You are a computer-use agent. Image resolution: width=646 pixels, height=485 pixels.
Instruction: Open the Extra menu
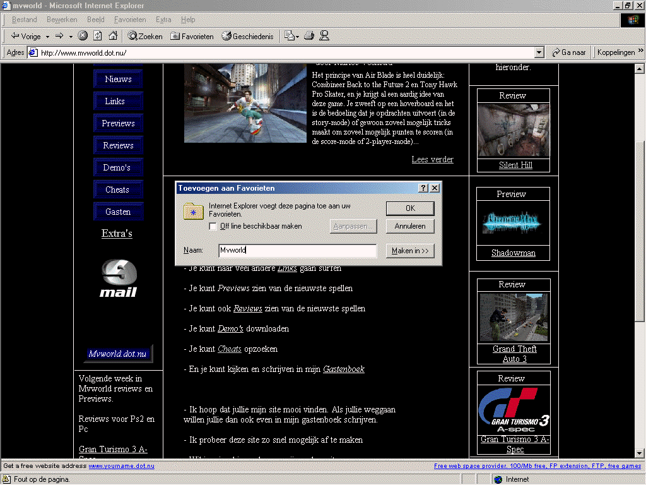click(x=163, y=20)
